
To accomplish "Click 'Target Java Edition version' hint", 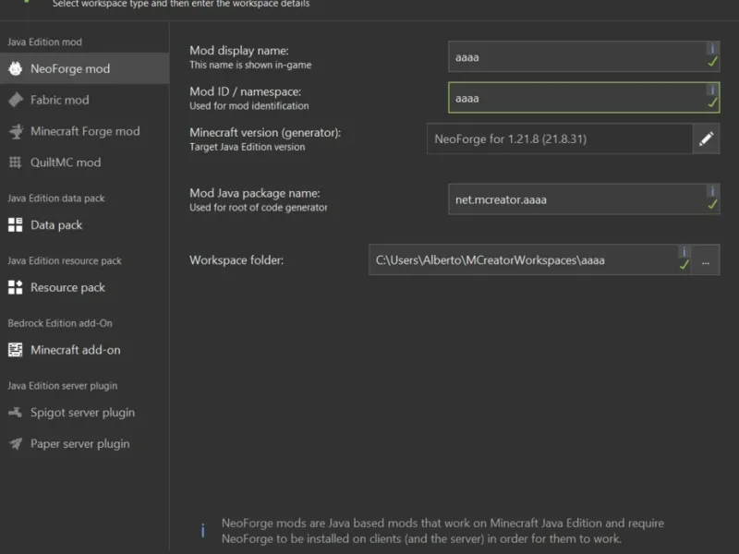I will [247, 147].
